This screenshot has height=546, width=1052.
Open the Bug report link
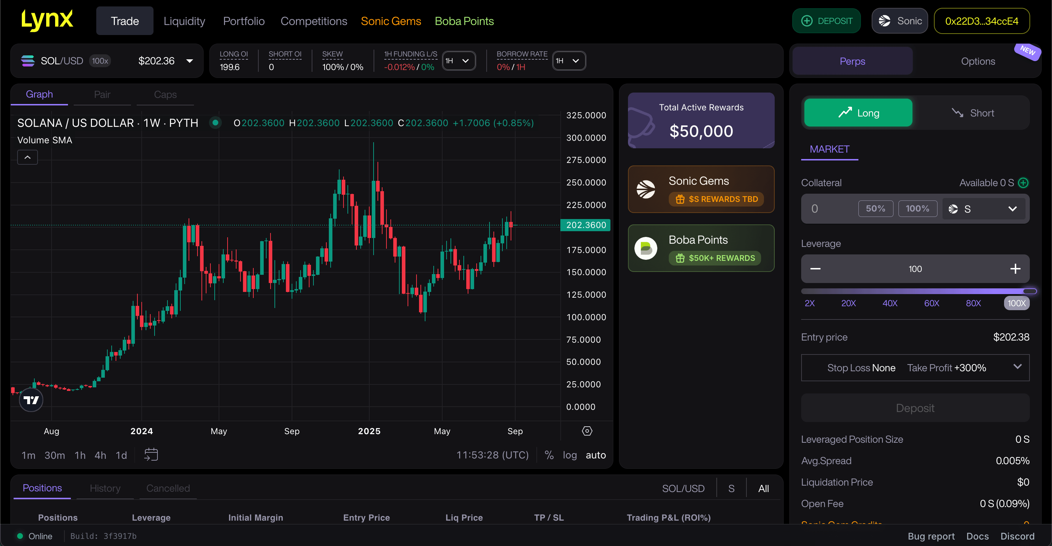click(931, 536)
